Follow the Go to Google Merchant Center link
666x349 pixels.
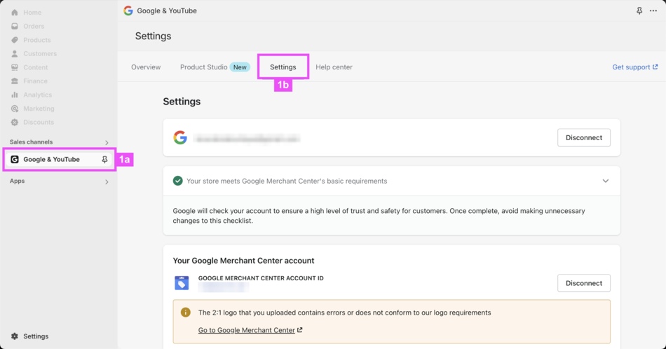[247, 330]
